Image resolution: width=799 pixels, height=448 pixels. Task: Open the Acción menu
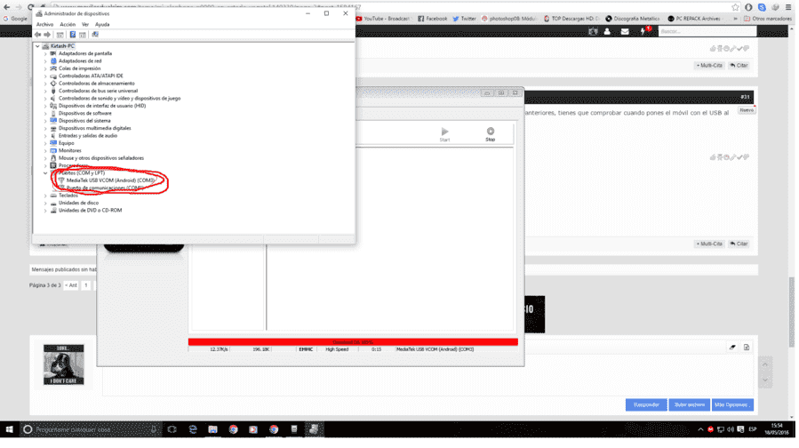(x=68, y=25)
